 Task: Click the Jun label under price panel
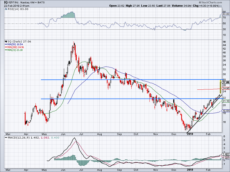(63, 134)
